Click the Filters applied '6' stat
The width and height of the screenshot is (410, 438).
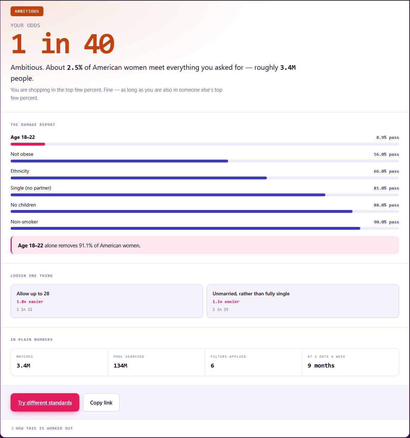coord(212,366)
